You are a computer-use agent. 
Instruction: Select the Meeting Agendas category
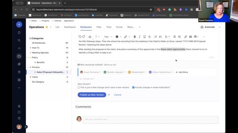41,52
